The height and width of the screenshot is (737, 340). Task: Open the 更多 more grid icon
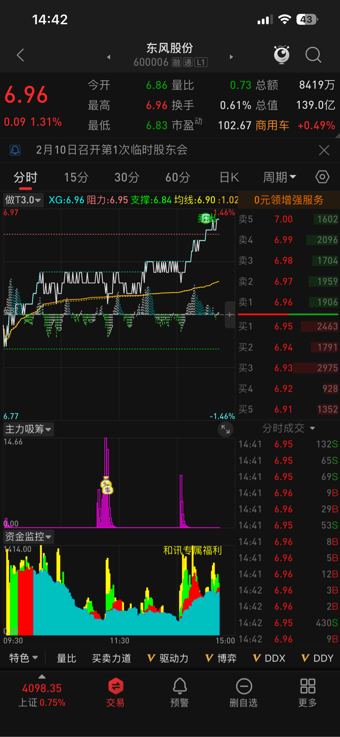click(x=308, y=693)
